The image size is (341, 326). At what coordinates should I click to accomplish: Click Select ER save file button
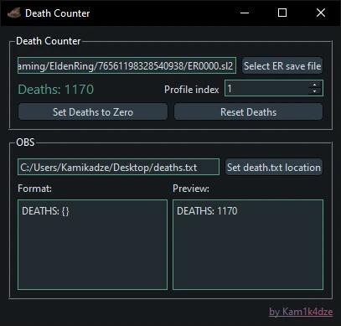click(282, 66)
